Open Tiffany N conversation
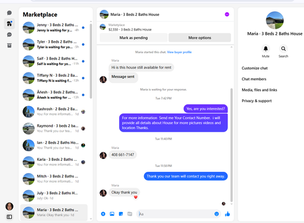Screen dimensions: 304x223 pos(54,78)
